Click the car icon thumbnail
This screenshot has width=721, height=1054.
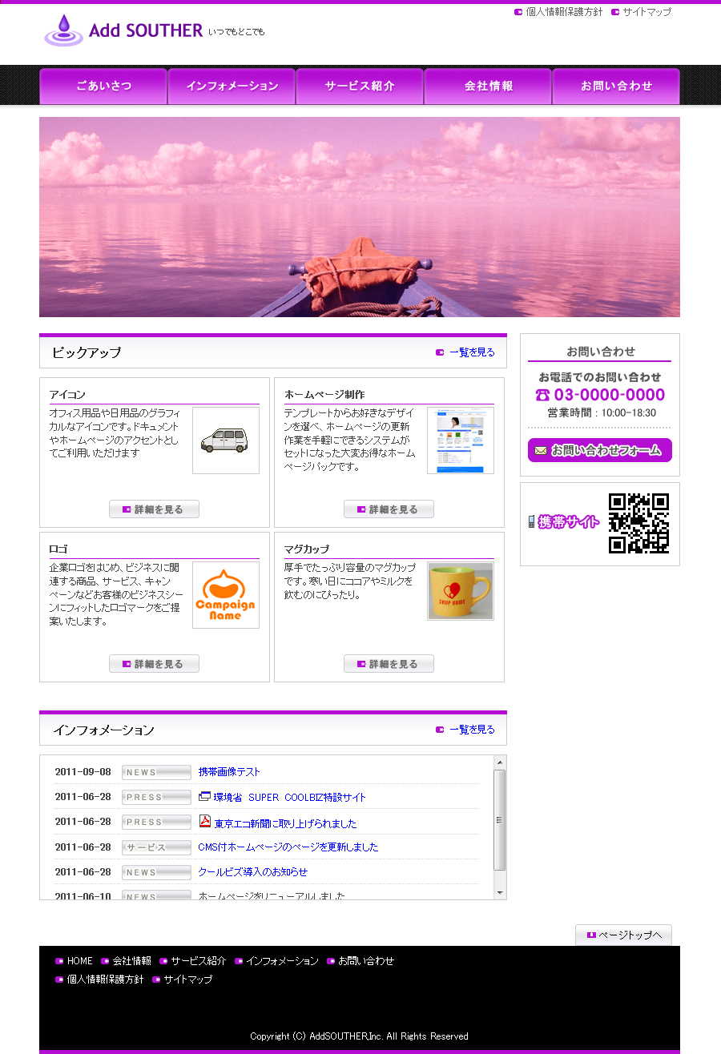[x=225, y=441]
